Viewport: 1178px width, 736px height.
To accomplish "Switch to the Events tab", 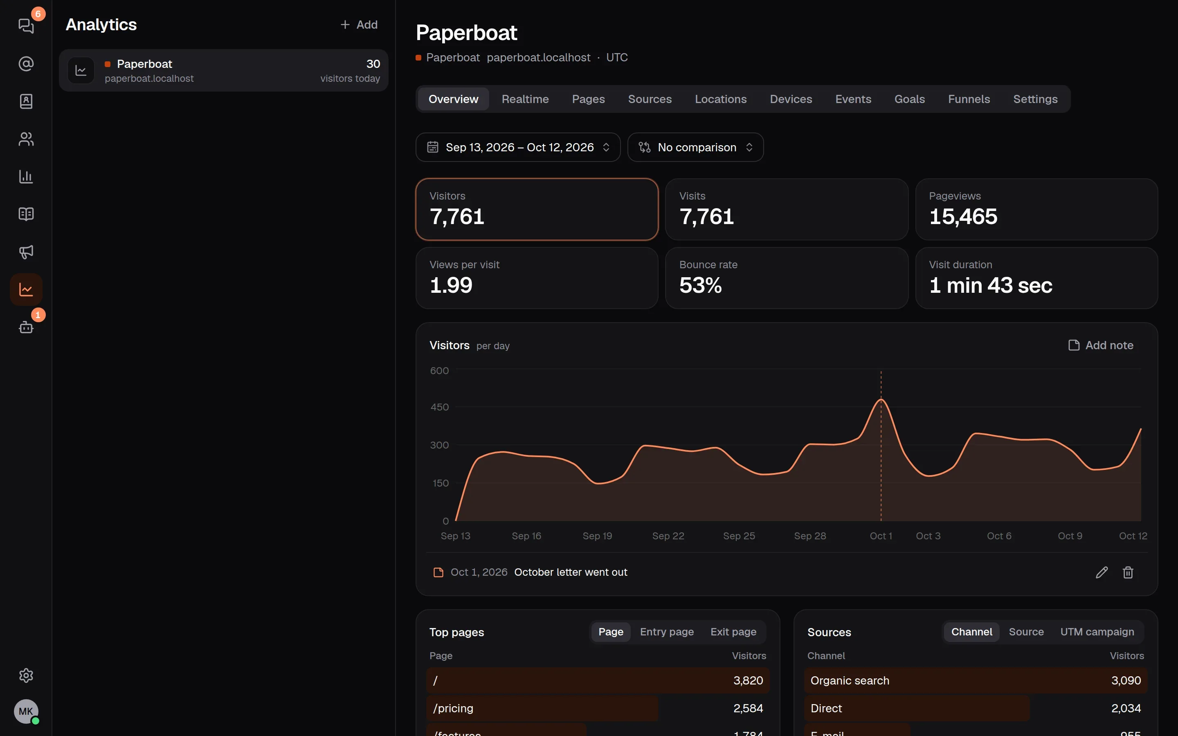I will pos(853,99).
